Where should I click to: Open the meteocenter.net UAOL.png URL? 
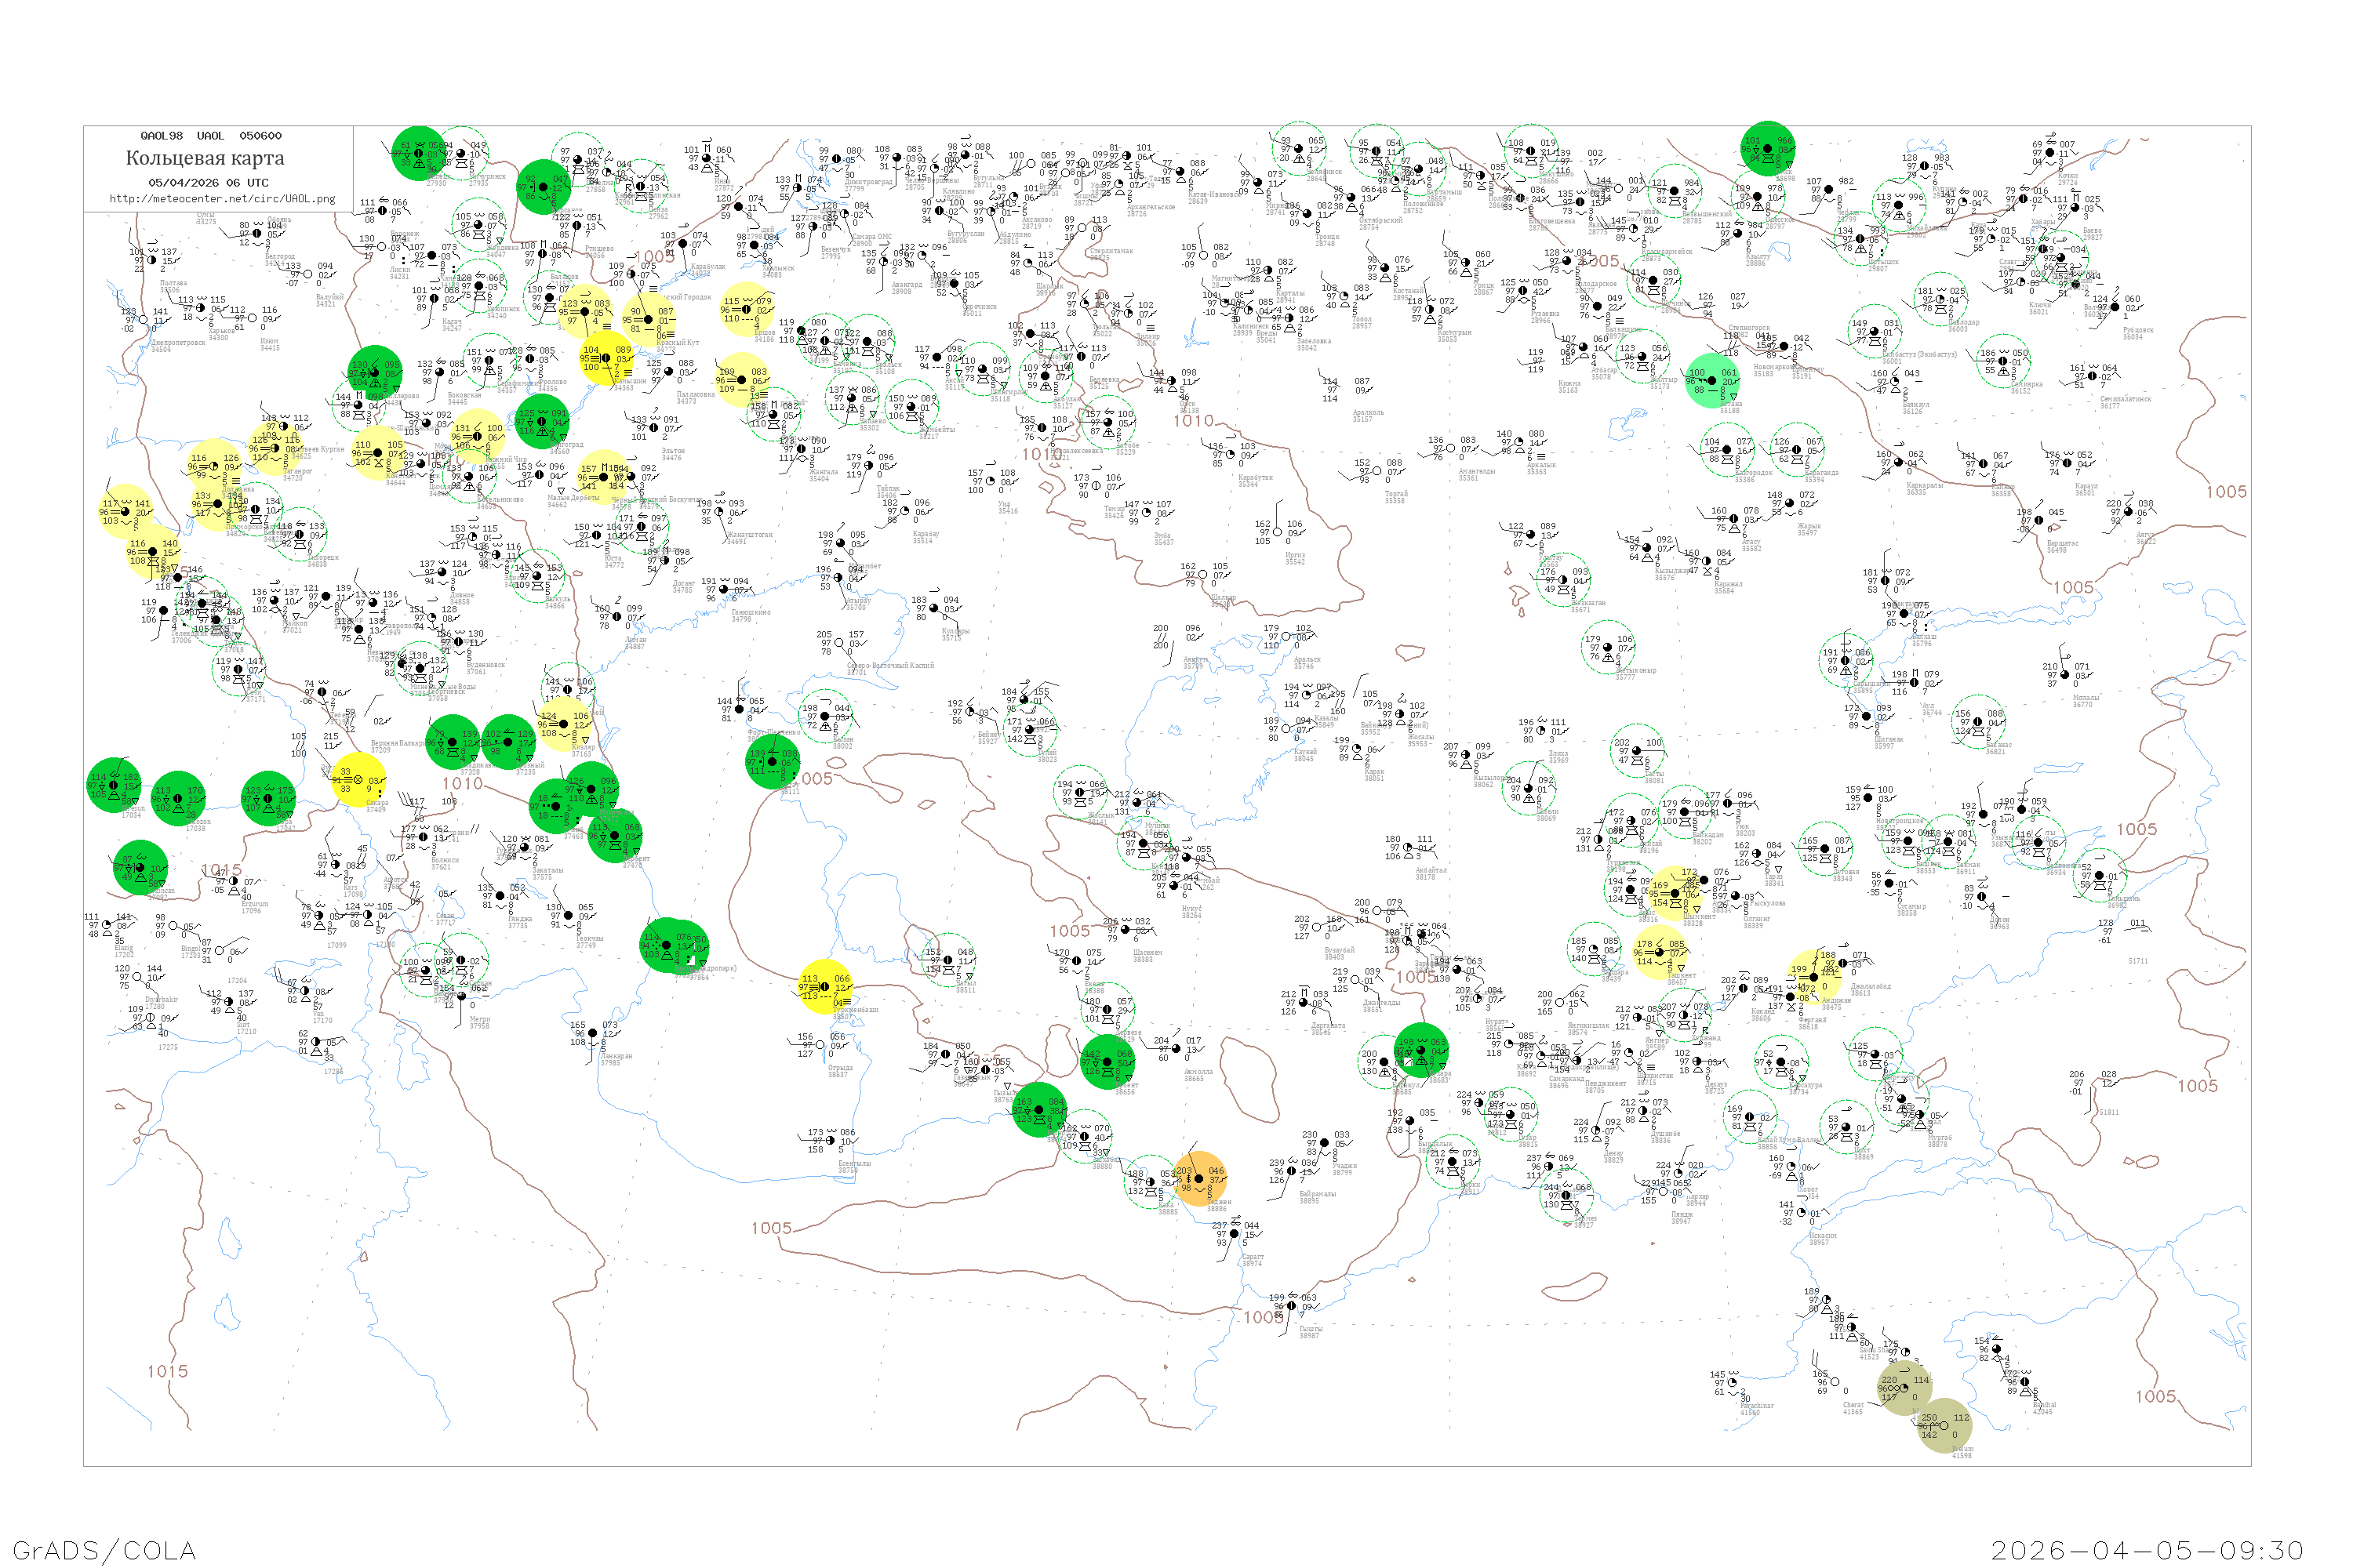tap(222, 199)
